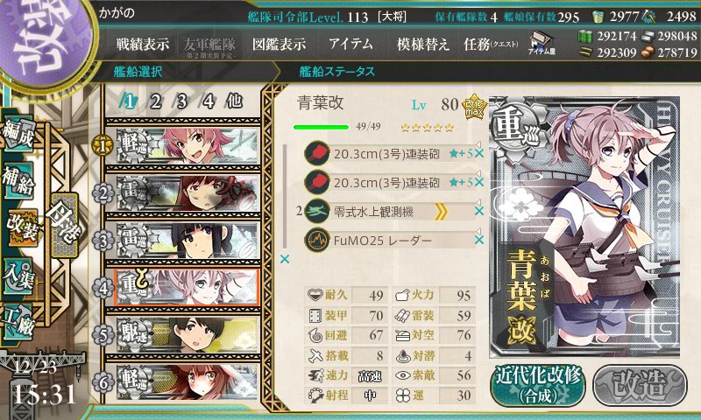Select the fifth ship slot 駆逐 destroyer banner

coord(187,335)
